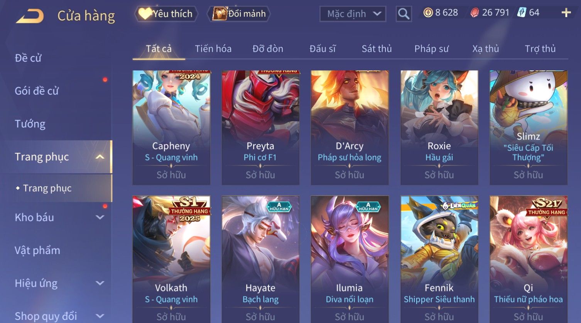Select the Capheny S - Quang vinh skin card

point(171,127)
